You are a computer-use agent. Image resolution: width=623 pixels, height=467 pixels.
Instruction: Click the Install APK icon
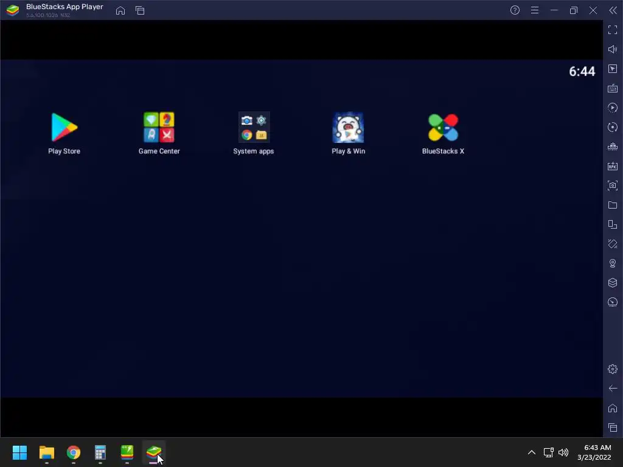[x=613, y=166]
